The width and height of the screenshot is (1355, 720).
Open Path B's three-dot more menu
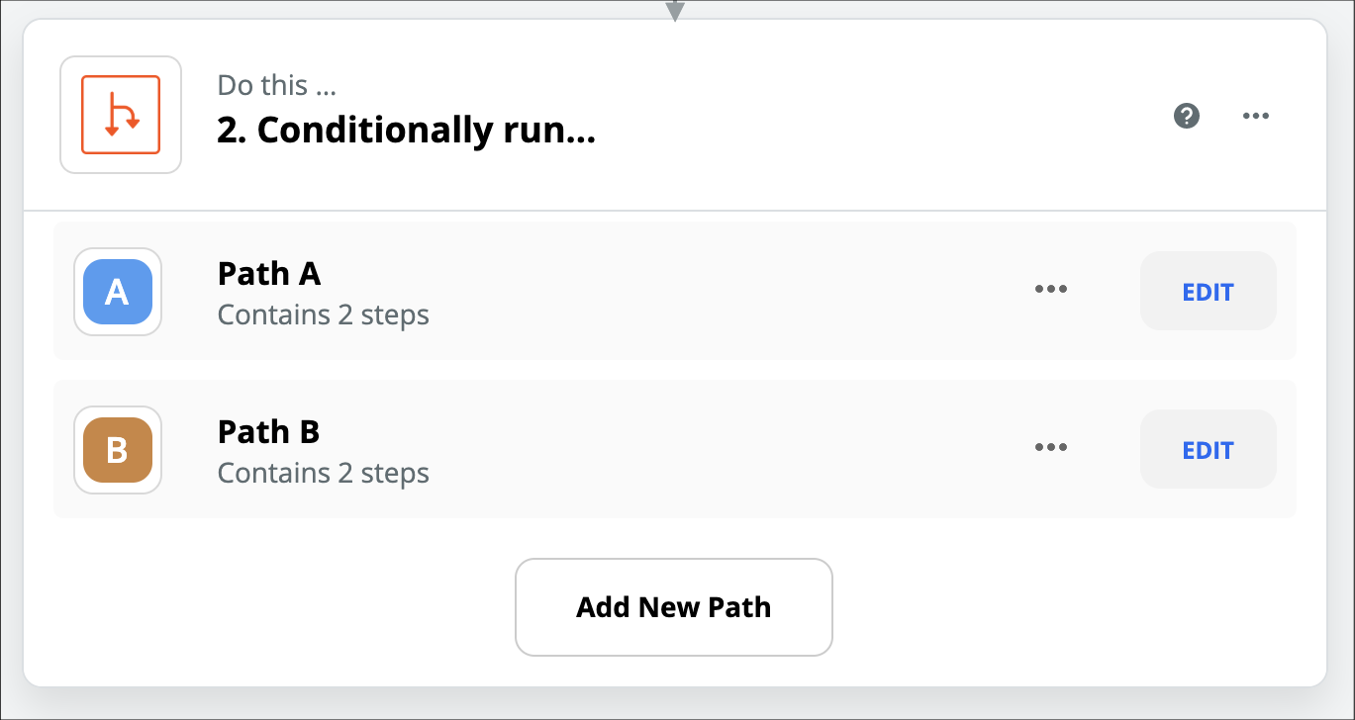point(1050,448)
